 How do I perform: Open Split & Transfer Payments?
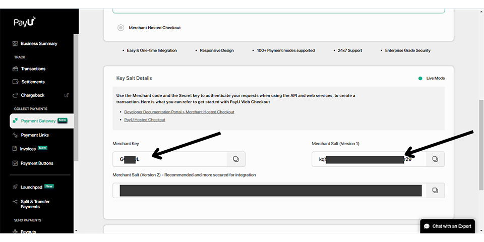(35, 204)
